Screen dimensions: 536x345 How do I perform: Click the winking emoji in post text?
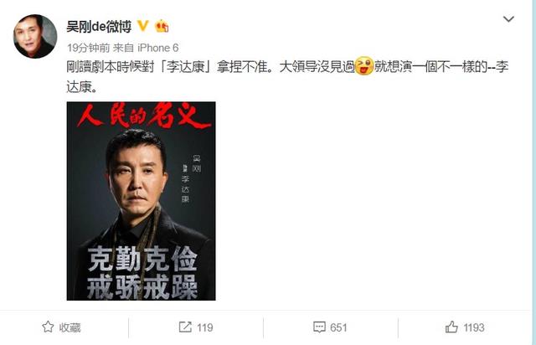click(364, 66)
